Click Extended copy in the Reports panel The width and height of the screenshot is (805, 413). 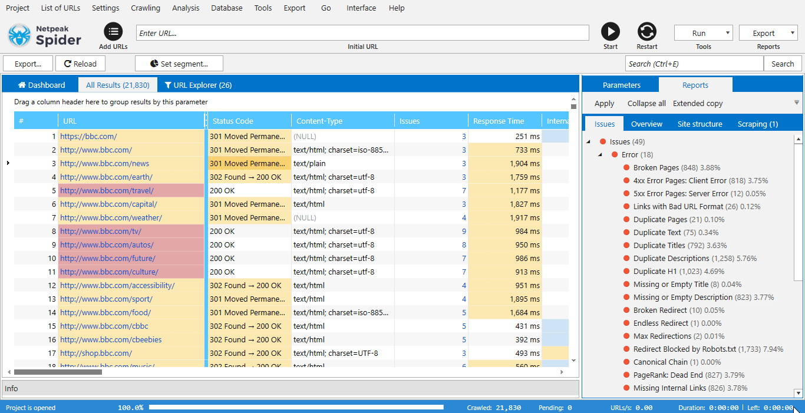[x=698, y=103]
